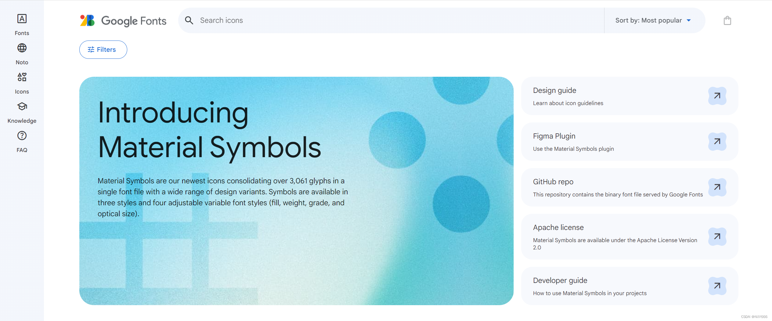772x321 pixels.
Task: Open the Filters panel
Action: pos(103,49)
